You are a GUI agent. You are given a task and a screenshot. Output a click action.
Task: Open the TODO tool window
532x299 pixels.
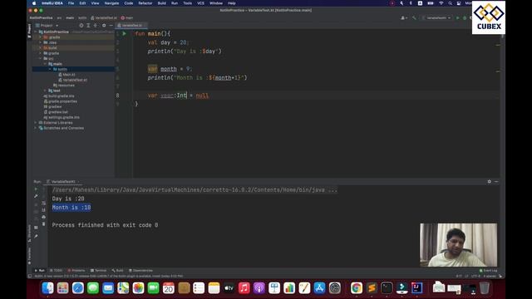57,271
